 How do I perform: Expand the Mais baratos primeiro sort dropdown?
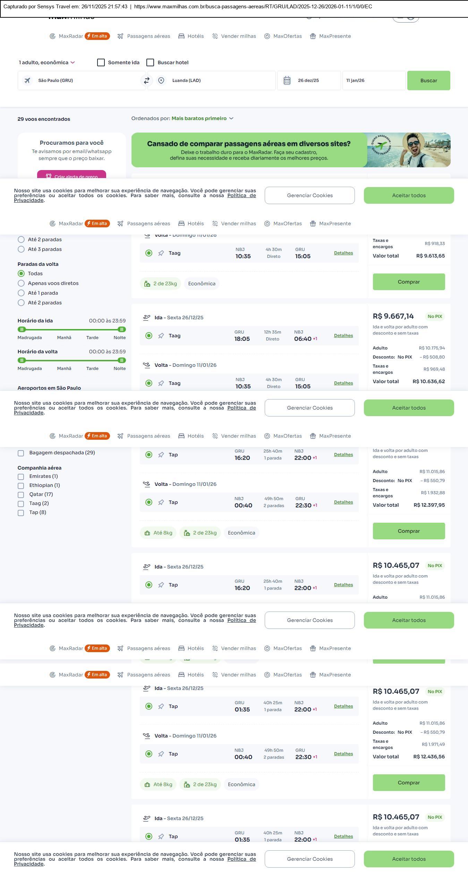tap(202, 118)
